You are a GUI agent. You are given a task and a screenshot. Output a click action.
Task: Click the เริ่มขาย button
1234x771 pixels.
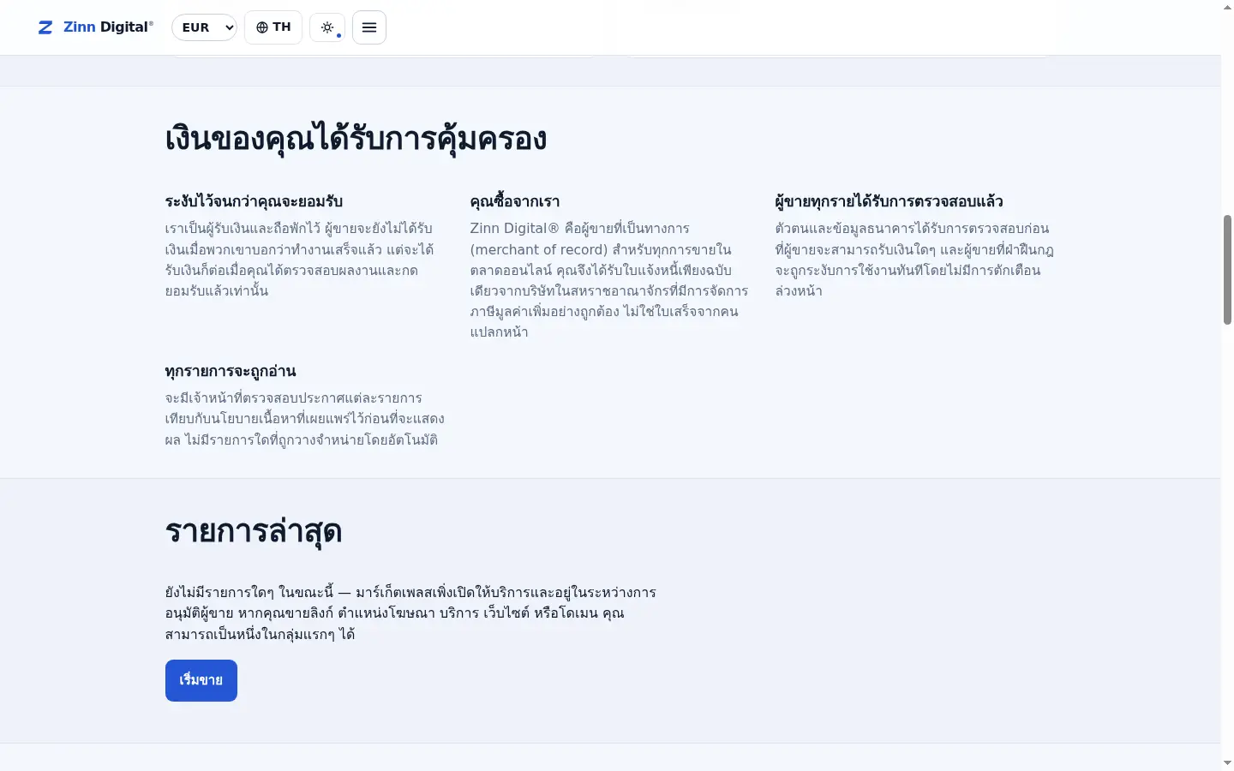click(x=201, y=680)
